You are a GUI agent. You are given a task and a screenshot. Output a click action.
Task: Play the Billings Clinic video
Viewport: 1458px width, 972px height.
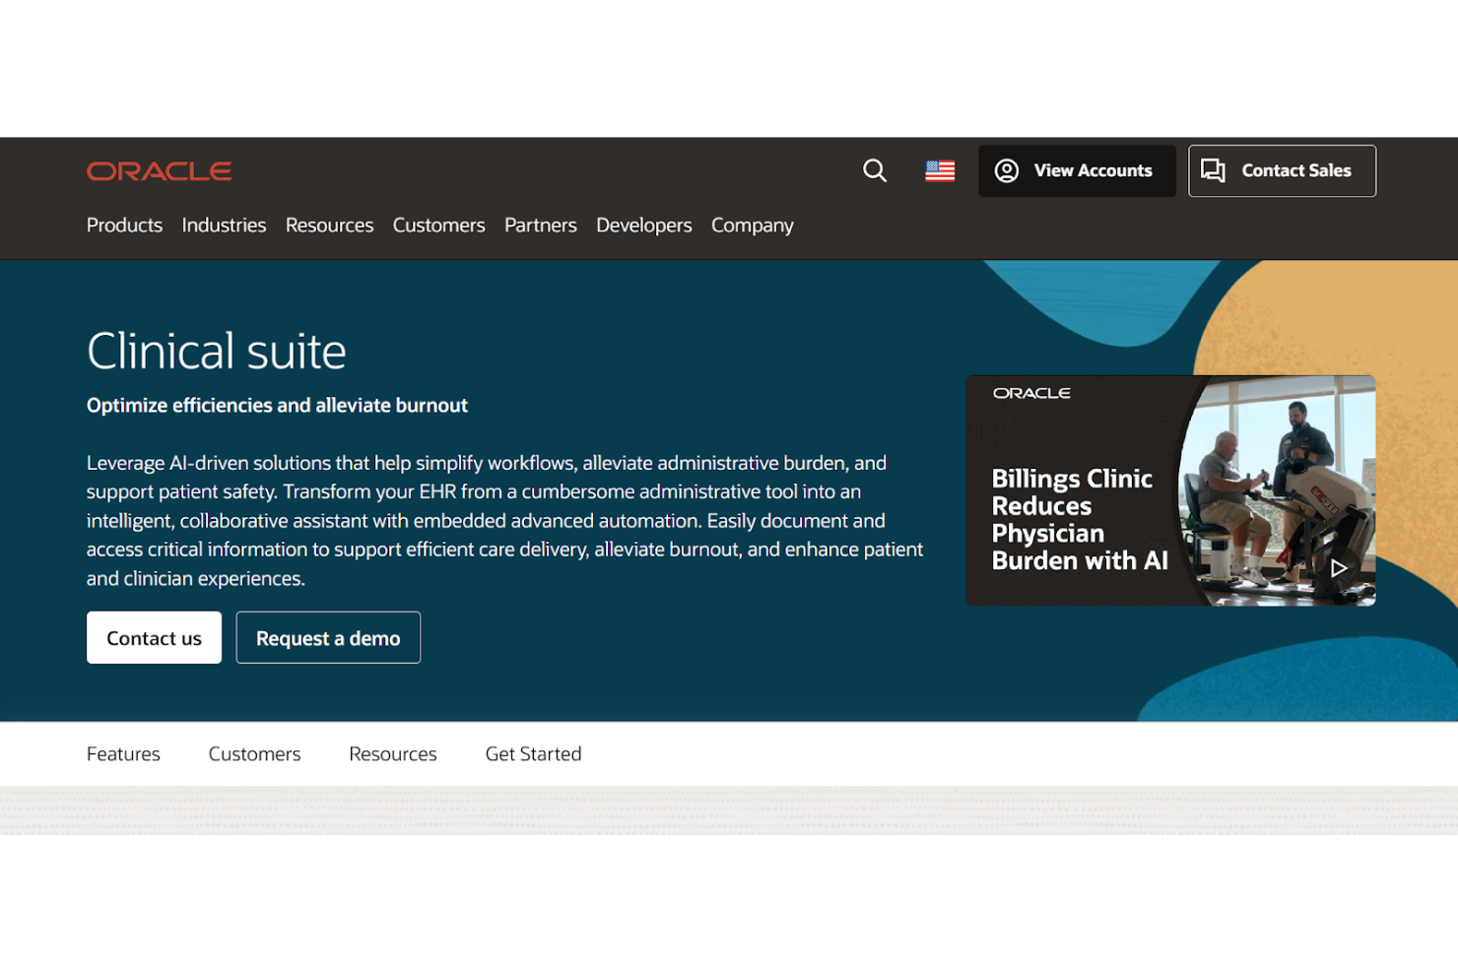point(1339,568)
